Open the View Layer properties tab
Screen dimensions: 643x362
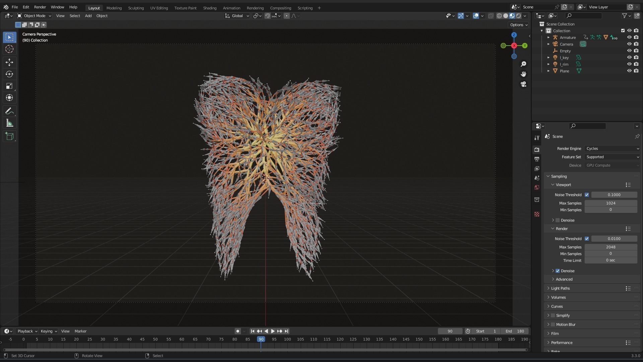coord(537,168)
